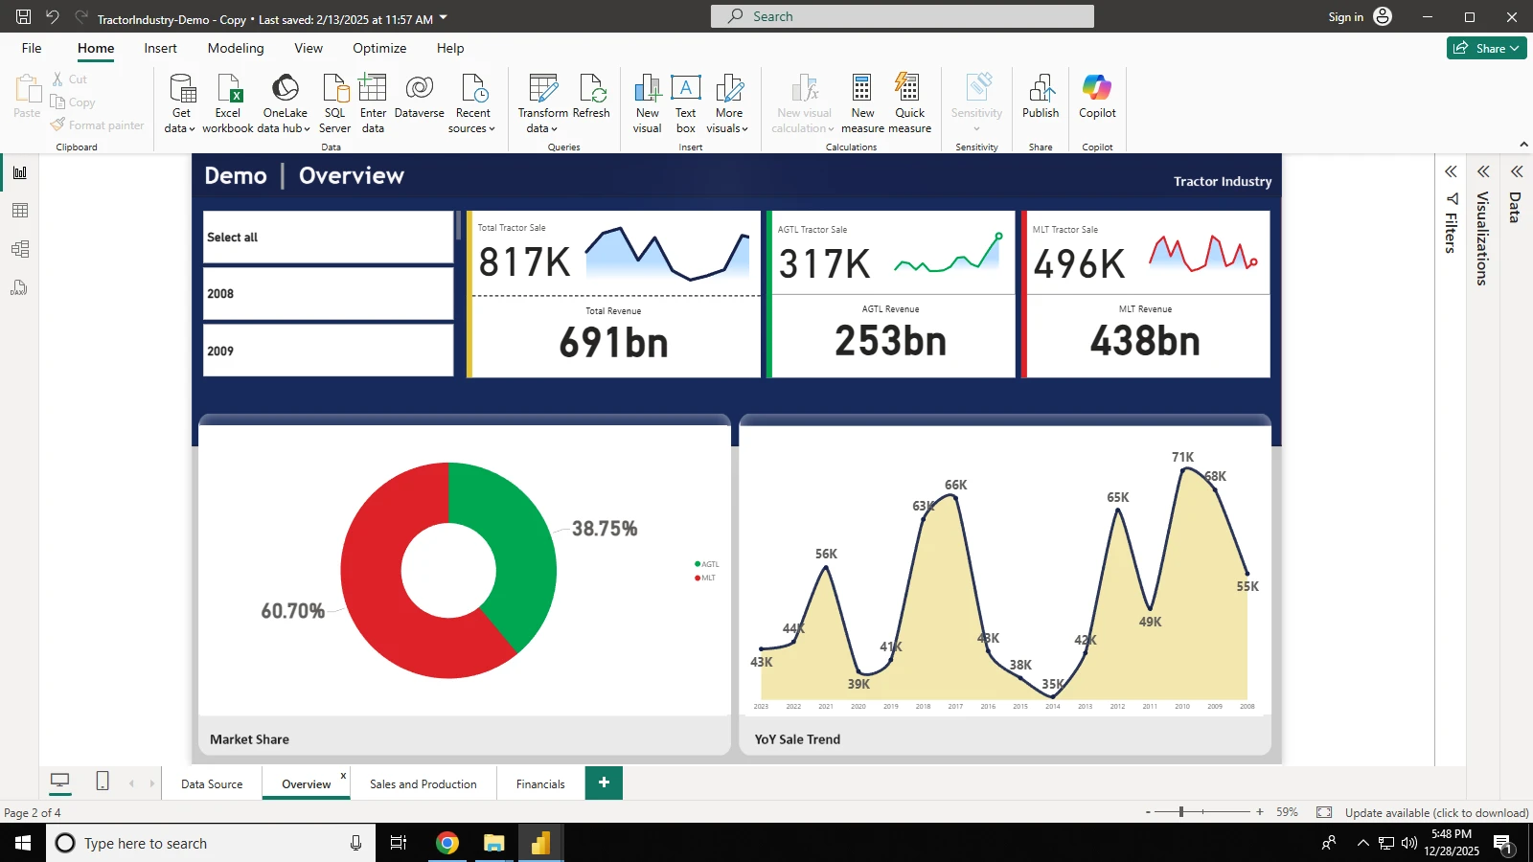Click the Fit to page icon
Viewport: 1533px width, 862px height.
tap(1324, 812)
